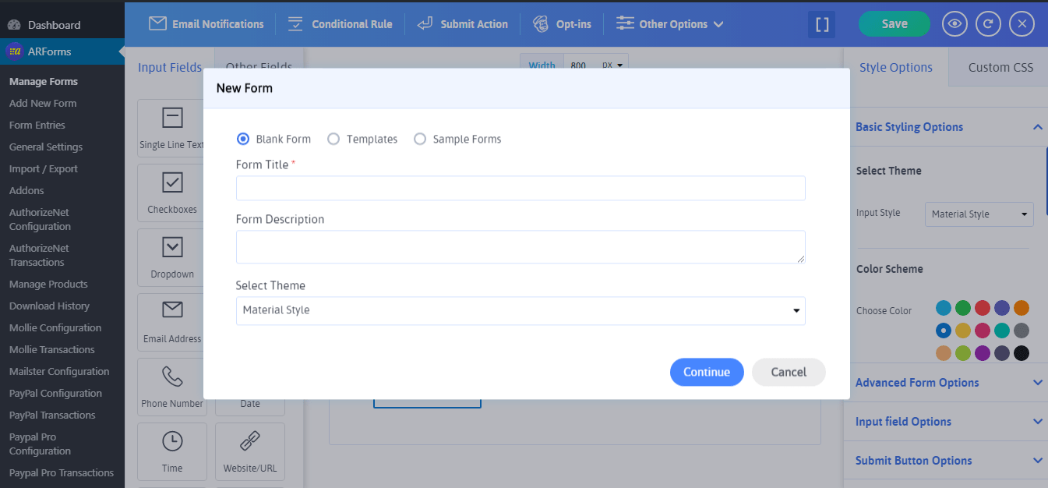Select the Sample Forms radio button

(420, 139)
